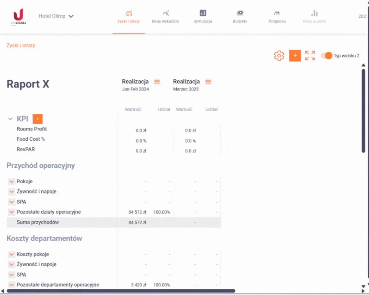Open menu icon for Marzec 2025 column

pos(208,82)
